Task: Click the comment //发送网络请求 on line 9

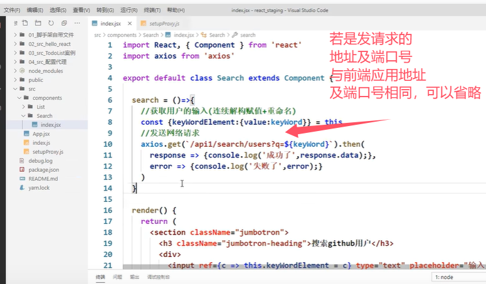Action: coord(170,133)
